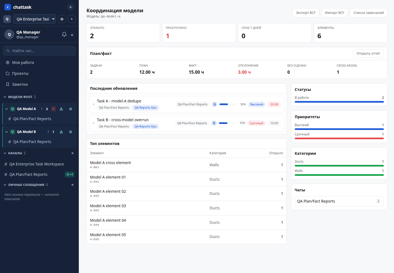Open the warning triangle icon on QA Model A
This screenshot has width=394, height=273.
[x=61, y=109]
